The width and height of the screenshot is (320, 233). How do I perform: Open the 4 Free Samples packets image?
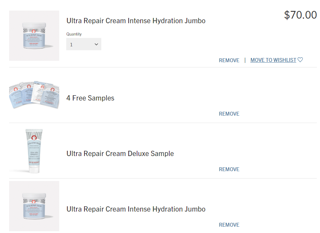coord(34,95)
